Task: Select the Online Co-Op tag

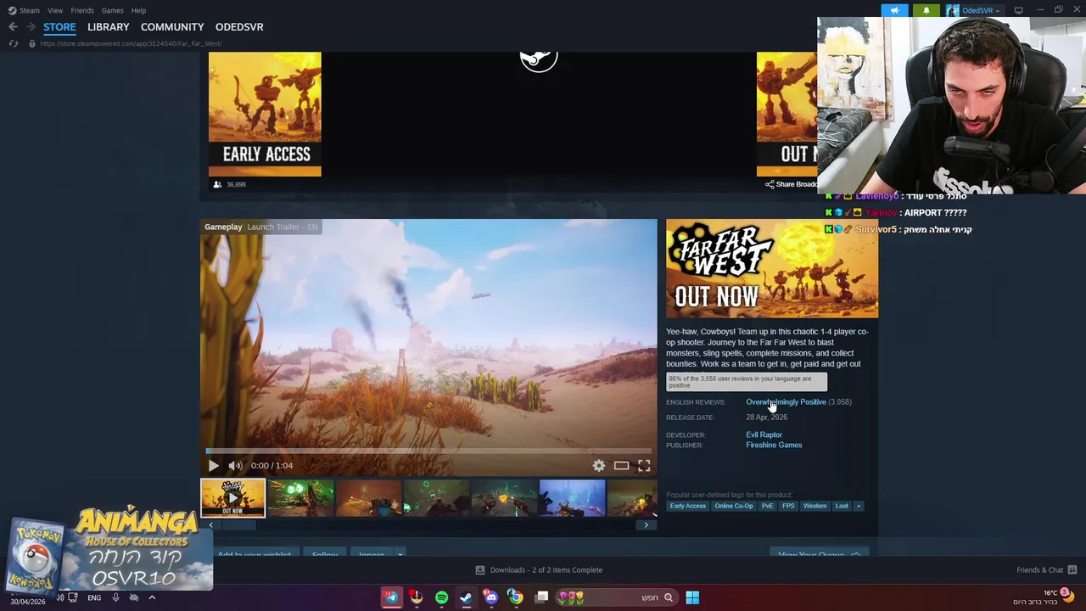Action: (x=733, y=506)
